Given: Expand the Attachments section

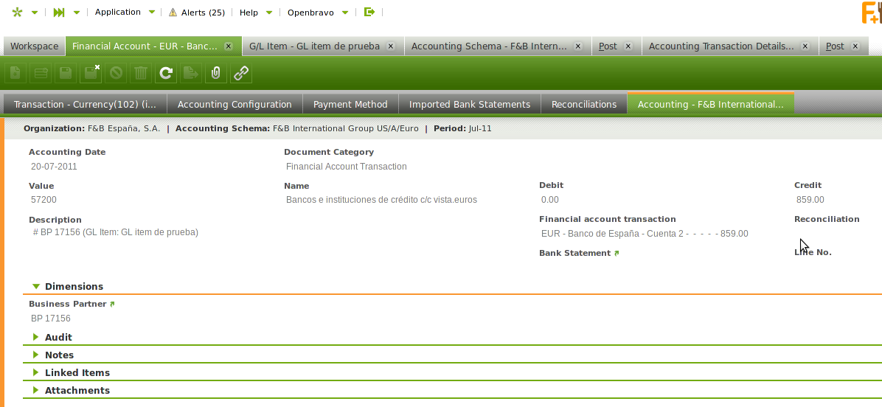Looking at the screenshot, I should pos(36,390).
